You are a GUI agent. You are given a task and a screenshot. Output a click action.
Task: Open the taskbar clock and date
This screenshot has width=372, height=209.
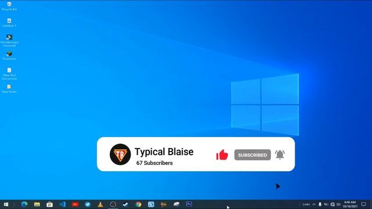coord(350,204)
